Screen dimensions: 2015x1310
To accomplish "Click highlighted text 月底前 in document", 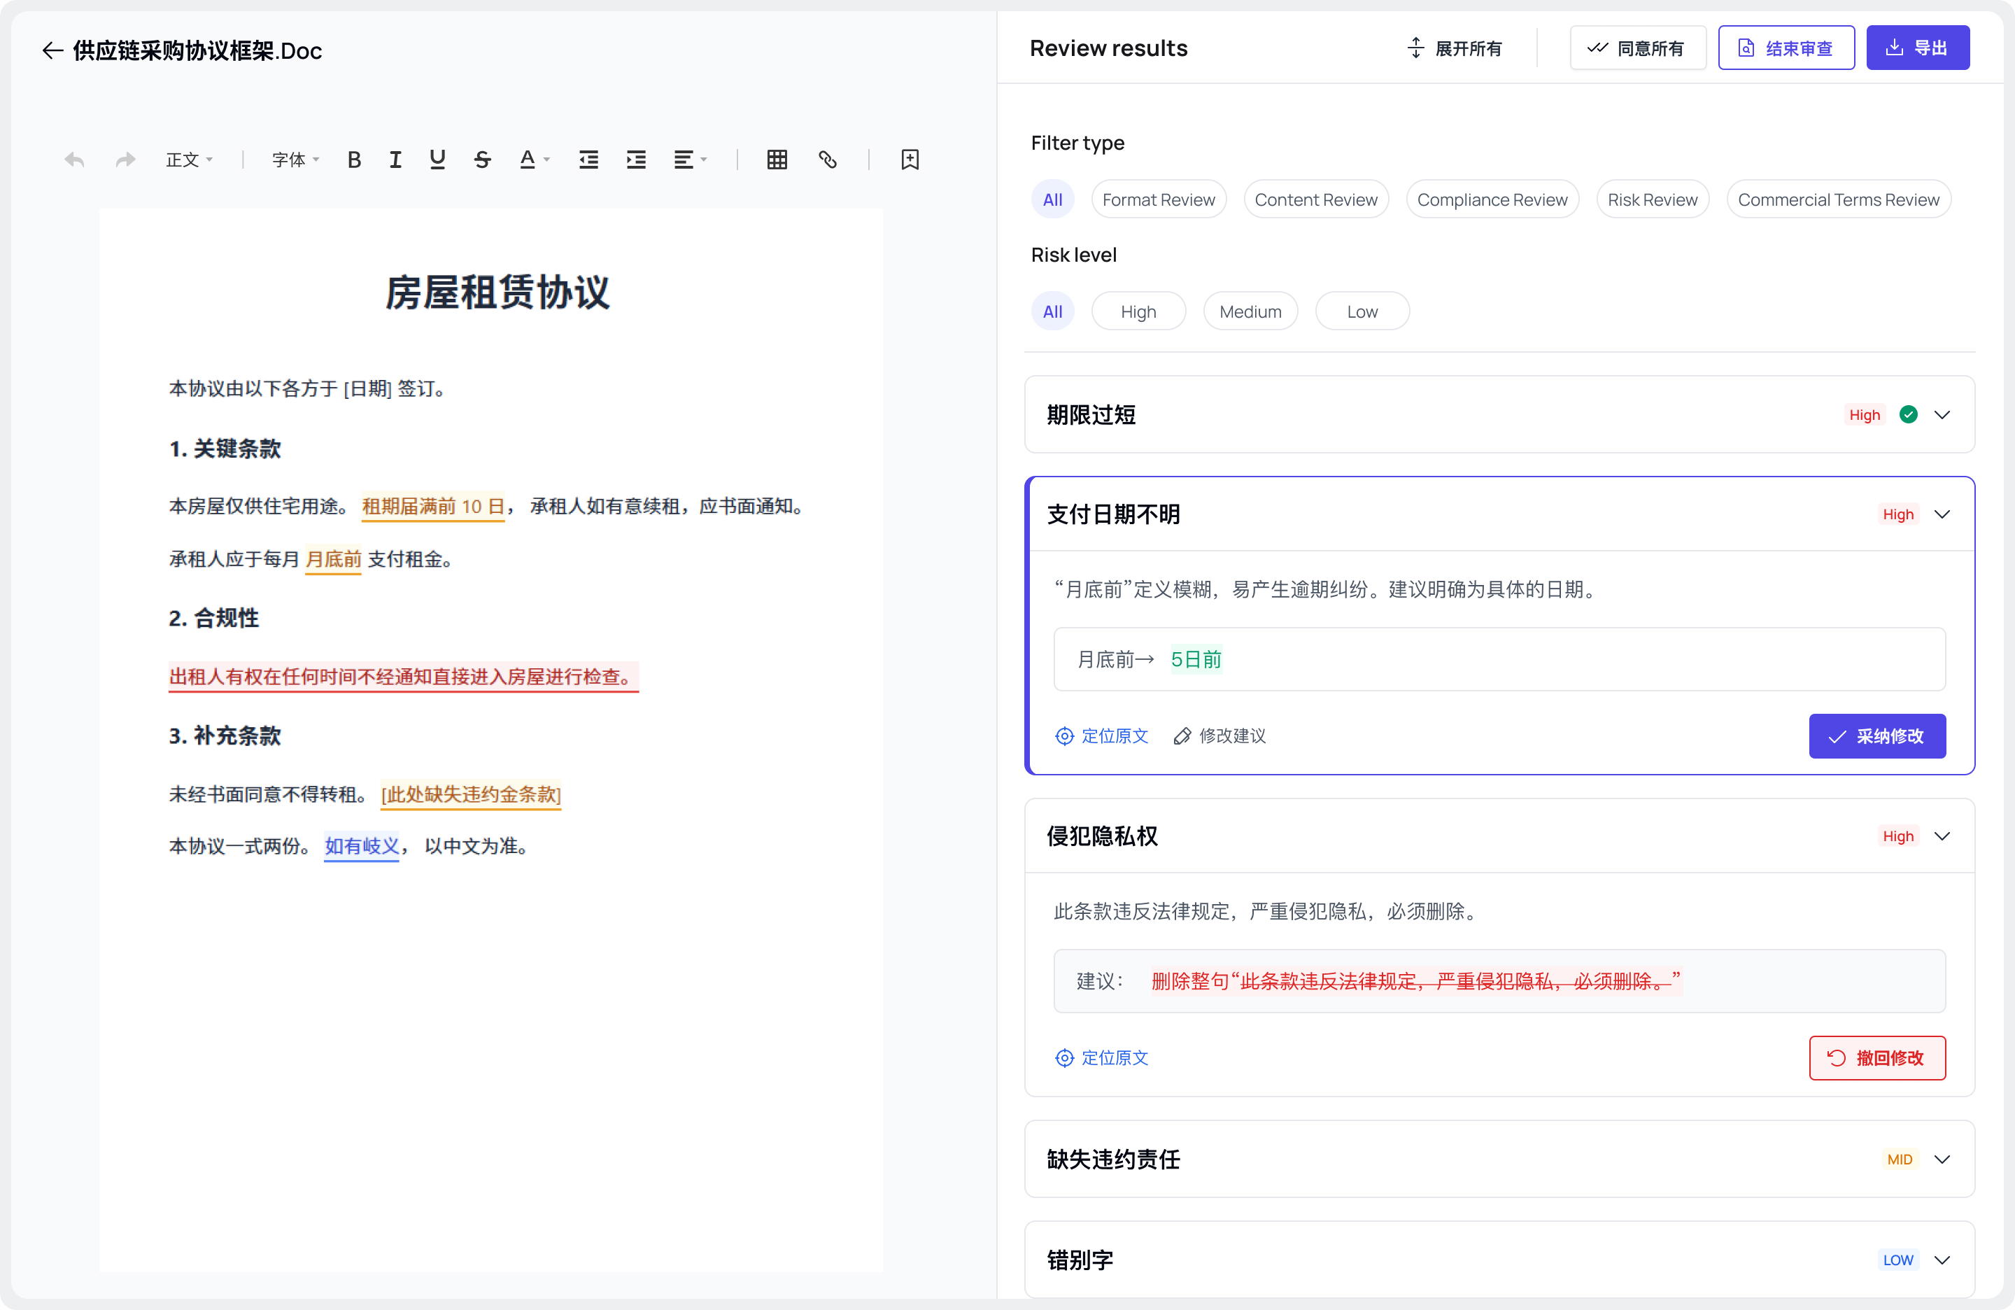I will 333,559.
